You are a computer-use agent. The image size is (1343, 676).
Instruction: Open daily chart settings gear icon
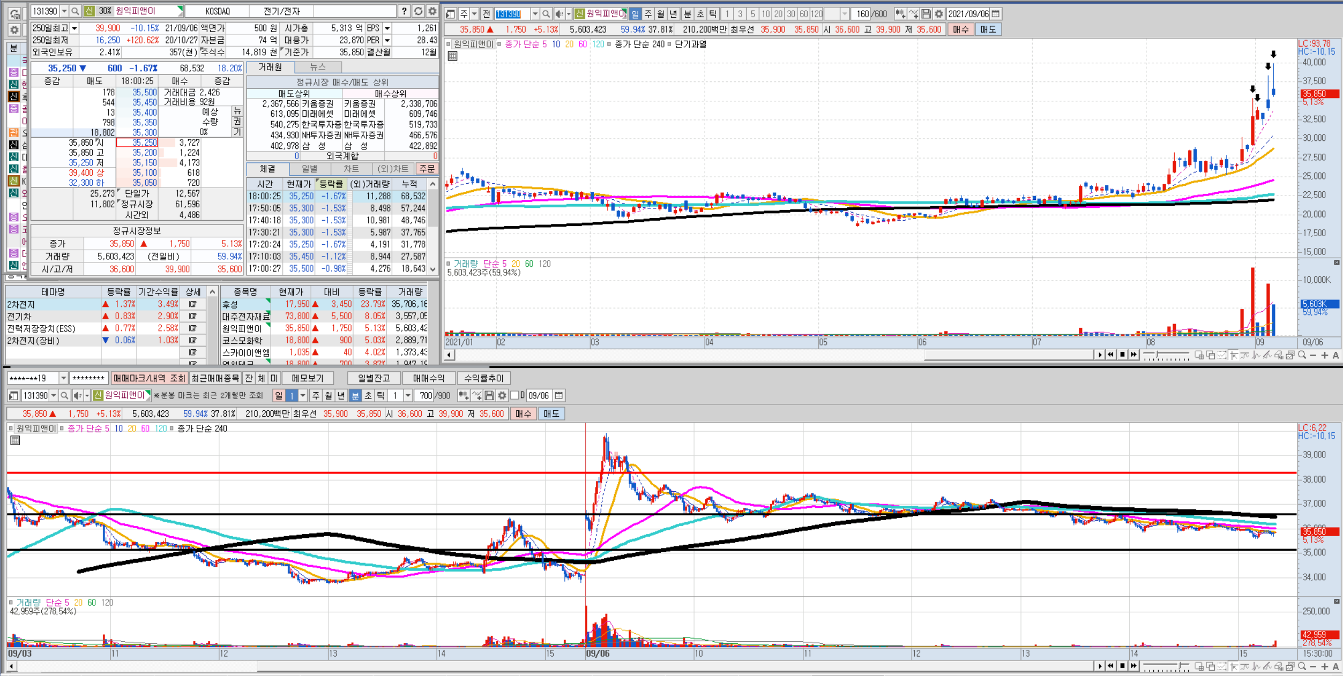[938, 14]
